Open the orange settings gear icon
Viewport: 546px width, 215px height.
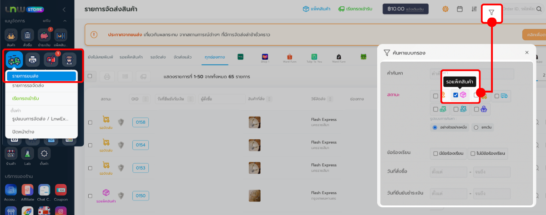(445, 9)
